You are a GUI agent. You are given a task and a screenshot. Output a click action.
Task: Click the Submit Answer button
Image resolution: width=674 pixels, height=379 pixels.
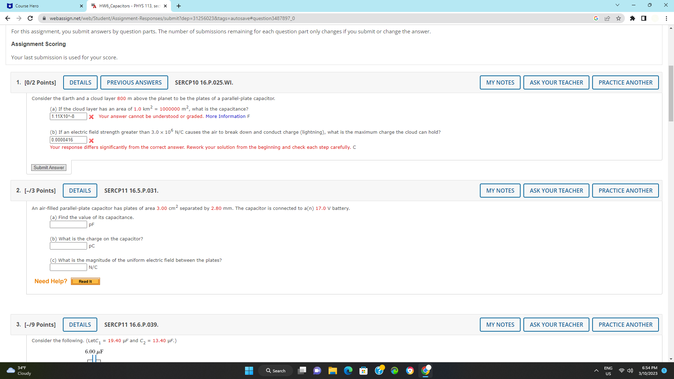(49, 168)
